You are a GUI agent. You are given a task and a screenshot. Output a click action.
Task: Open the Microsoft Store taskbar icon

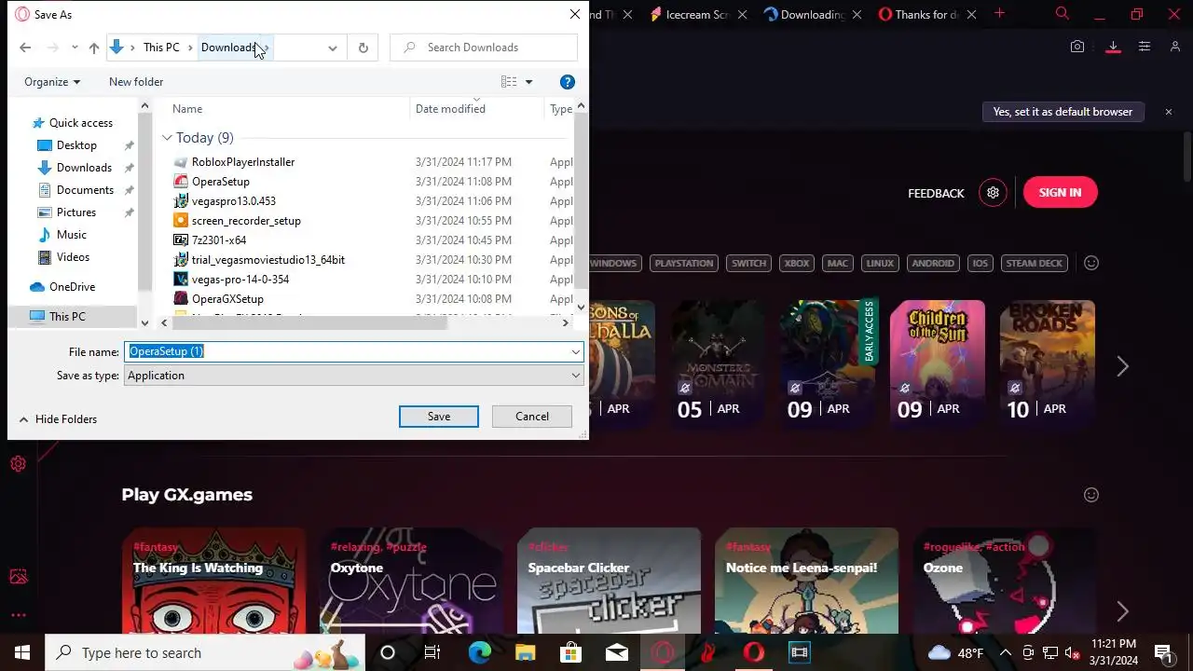click(x=570, y=652)
